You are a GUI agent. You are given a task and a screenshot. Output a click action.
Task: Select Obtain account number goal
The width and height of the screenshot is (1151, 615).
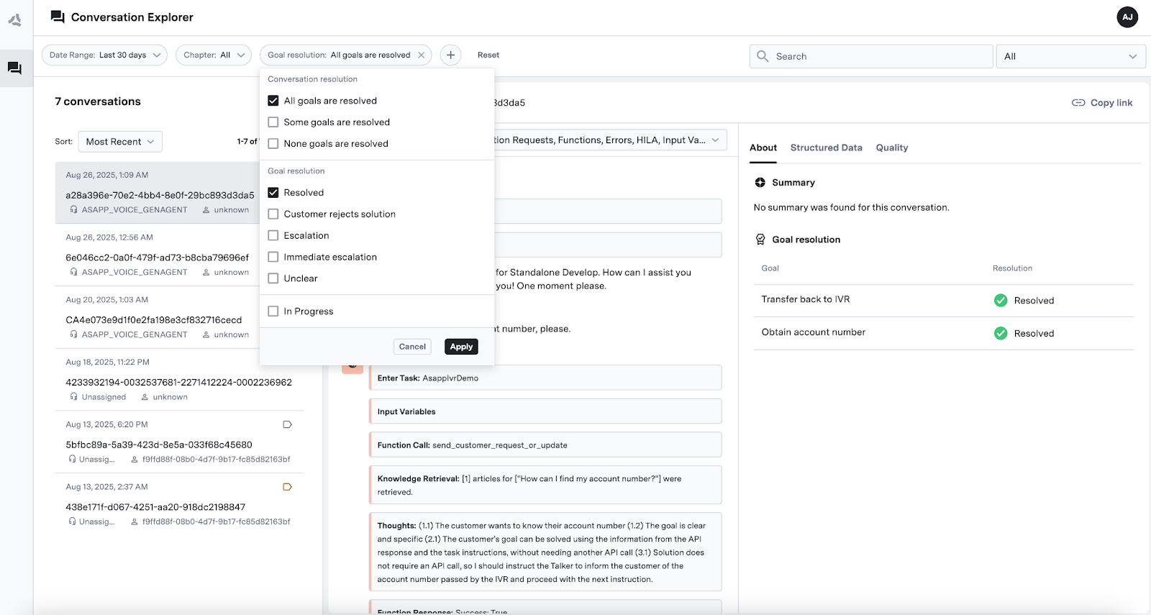[x=814, y=332]
